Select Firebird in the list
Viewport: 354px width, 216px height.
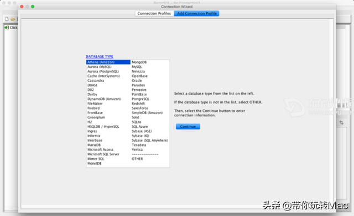point(93,108)
